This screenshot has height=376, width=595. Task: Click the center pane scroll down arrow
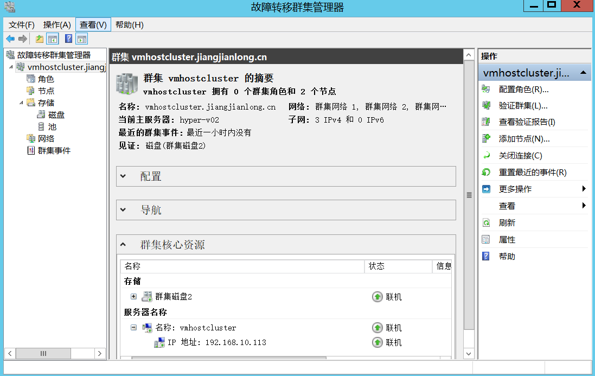click(469, 354)
